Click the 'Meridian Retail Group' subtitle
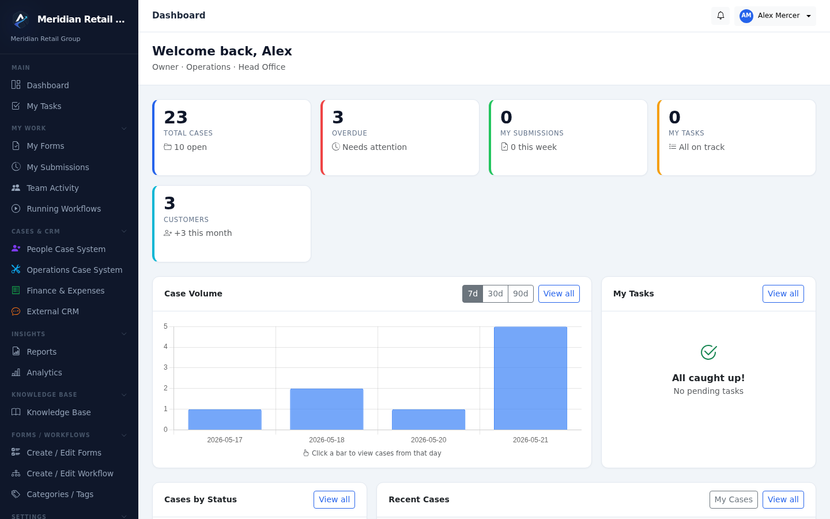 click(x=46, y=39)
